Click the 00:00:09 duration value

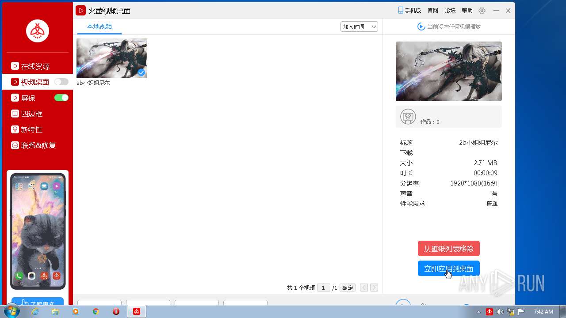pos(486,173)
